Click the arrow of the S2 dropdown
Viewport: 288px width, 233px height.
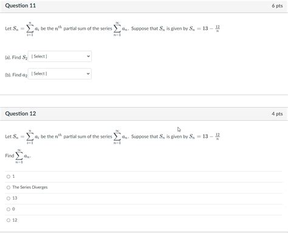[x=88, y=56]
